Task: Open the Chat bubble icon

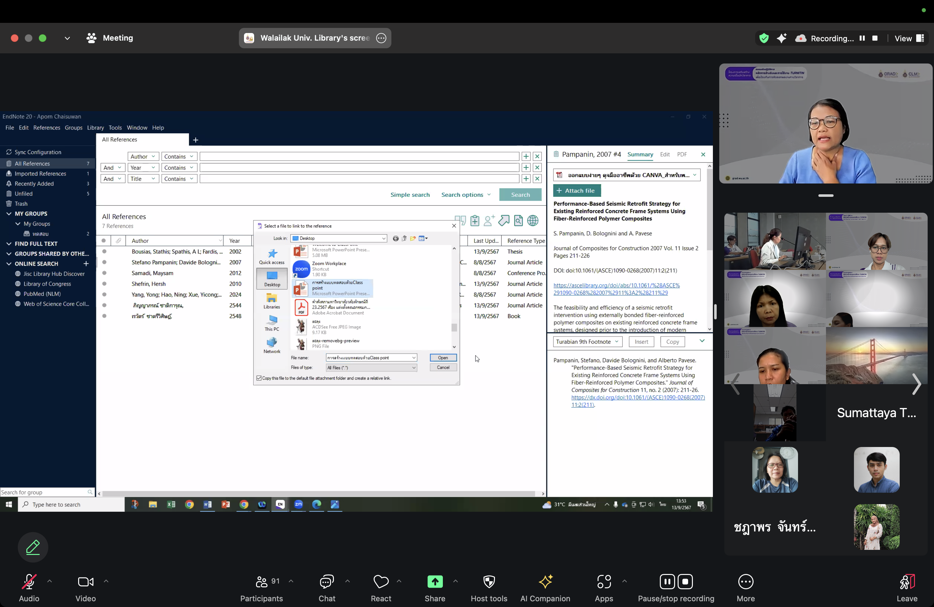Action: (x=327, y=582)
